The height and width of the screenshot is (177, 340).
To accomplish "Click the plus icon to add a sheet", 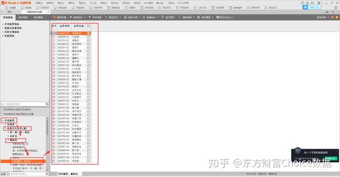I will (x=85, y=174).
